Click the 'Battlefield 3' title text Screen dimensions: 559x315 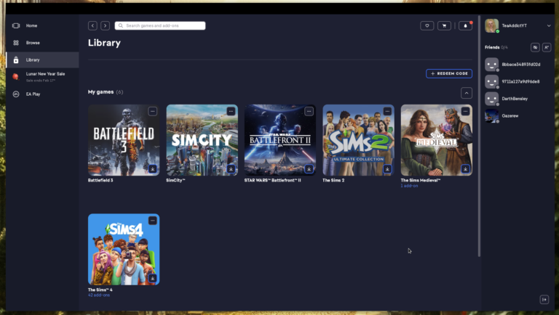pos(100,180)
